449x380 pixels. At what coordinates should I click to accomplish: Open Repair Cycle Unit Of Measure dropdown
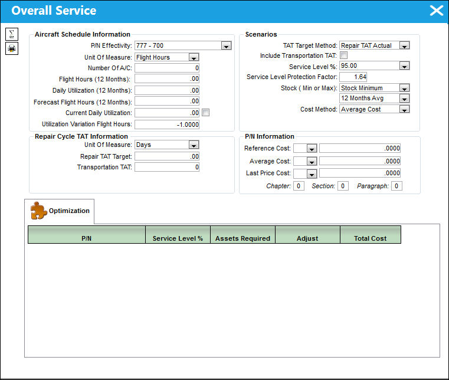[194, 145]
